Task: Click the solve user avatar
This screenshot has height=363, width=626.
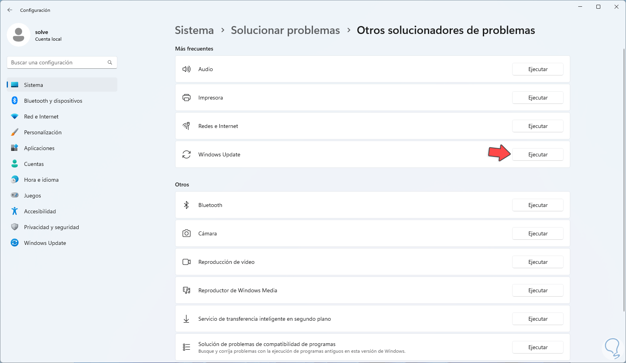Action: (19, 35)
